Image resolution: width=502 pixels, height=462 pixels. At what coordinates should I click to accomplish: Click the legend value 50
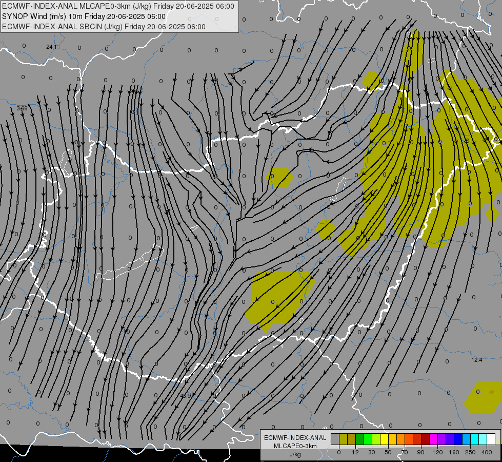coord(388,452)
